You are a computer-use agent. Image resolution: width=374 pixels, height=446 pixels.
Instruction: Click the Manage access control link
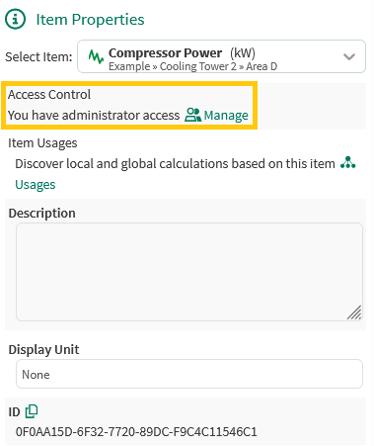226,115
